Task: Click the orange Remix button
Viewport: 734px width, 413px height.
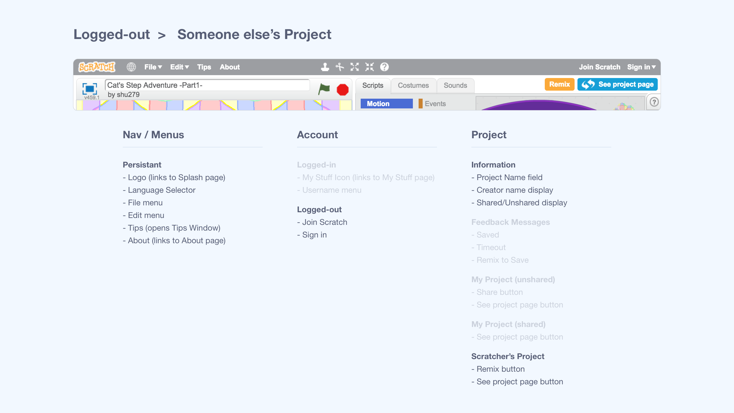Action: tap(559, 84)
